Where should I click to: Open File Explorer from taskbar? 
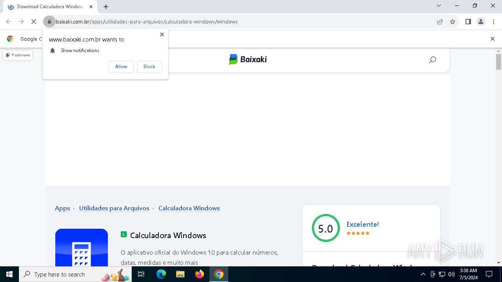click(x=180, y=274)
